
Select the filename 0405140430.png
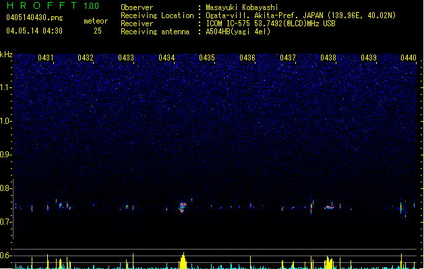[x=34, y=17]
